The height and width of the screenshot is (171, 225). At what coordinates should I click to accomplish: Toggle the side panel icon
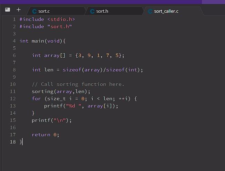[x=8, y=10]
